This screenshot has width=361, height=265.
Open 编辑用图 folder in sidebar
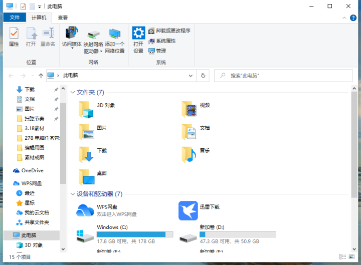coord(34,148)
